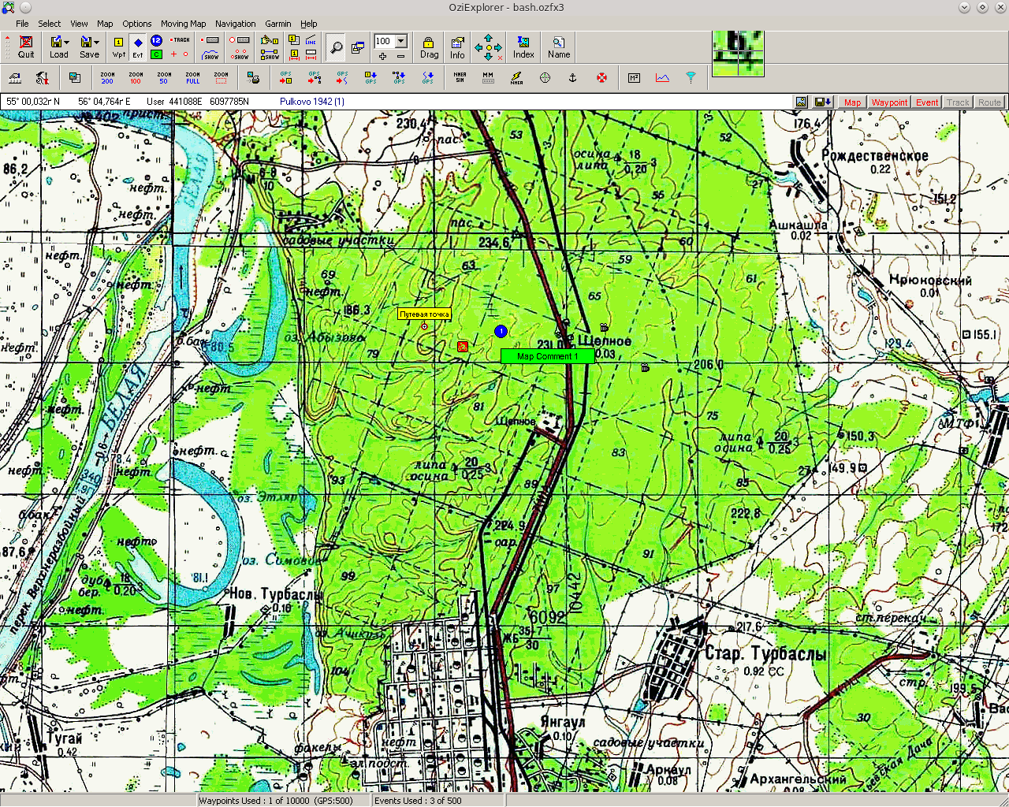Click the map overview thumbnail
The height and width of the screenshot is (807, 1009).
(x=738, y=54)
